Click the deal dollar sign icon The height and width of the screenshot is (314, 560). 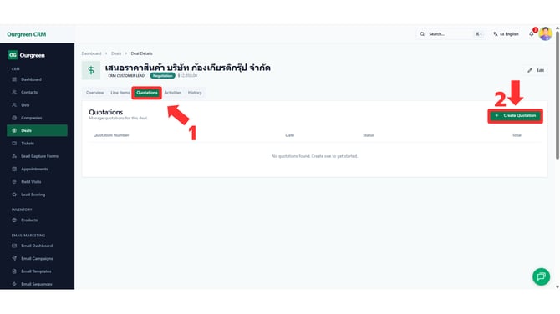pos(91,70)
